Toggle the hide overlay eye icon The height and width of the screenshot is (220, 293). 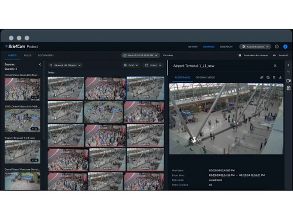tap(262, 77)
